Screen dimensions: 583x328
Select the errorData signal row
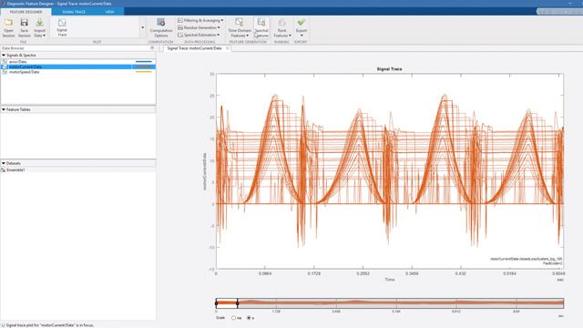(78, 62)
